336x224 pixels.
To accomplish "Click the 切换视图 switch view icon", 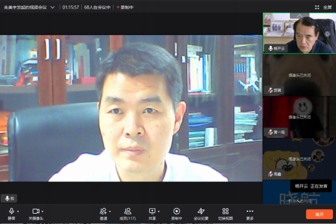I will coord(226,214).
